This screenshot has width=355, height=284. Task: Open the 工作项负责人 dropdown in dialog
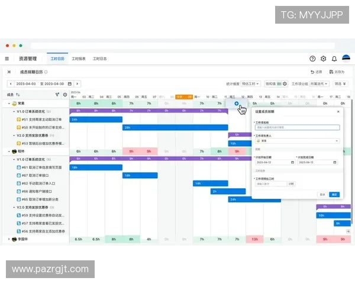[x=297, y=141]
